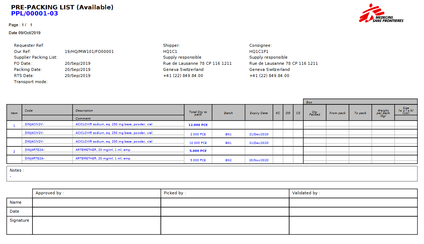Screen dimensions: 424x244
Task: Click ARTEMETHER description in the BN2 row
Action: coord(103,158)
